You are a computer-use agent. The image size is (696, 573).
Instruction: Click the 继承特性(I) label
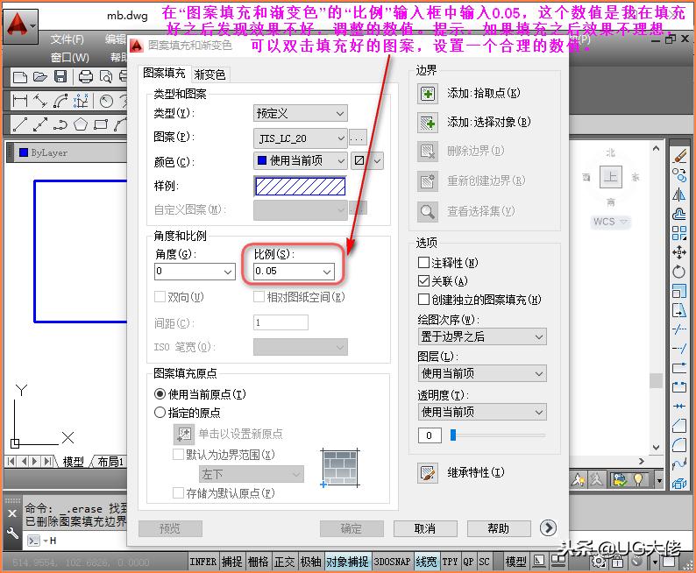[476, 473]
